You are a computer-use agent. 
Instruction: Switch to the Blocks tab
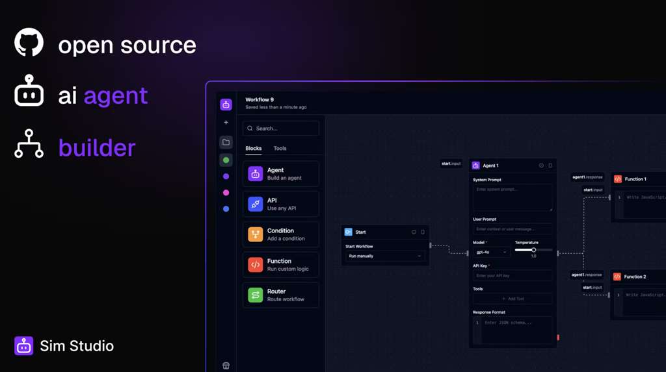click(x=254, y=149)
